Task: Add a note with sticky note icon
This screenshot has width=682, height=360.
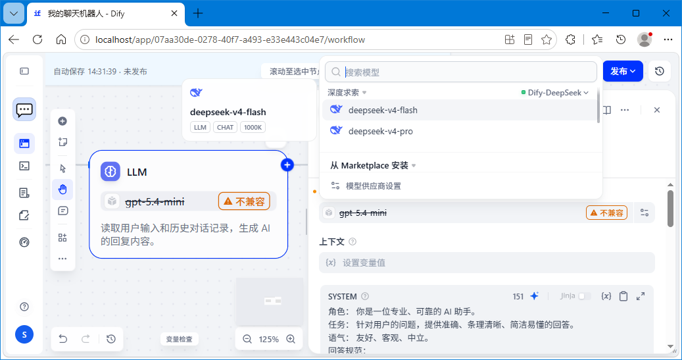Action: 62,142
